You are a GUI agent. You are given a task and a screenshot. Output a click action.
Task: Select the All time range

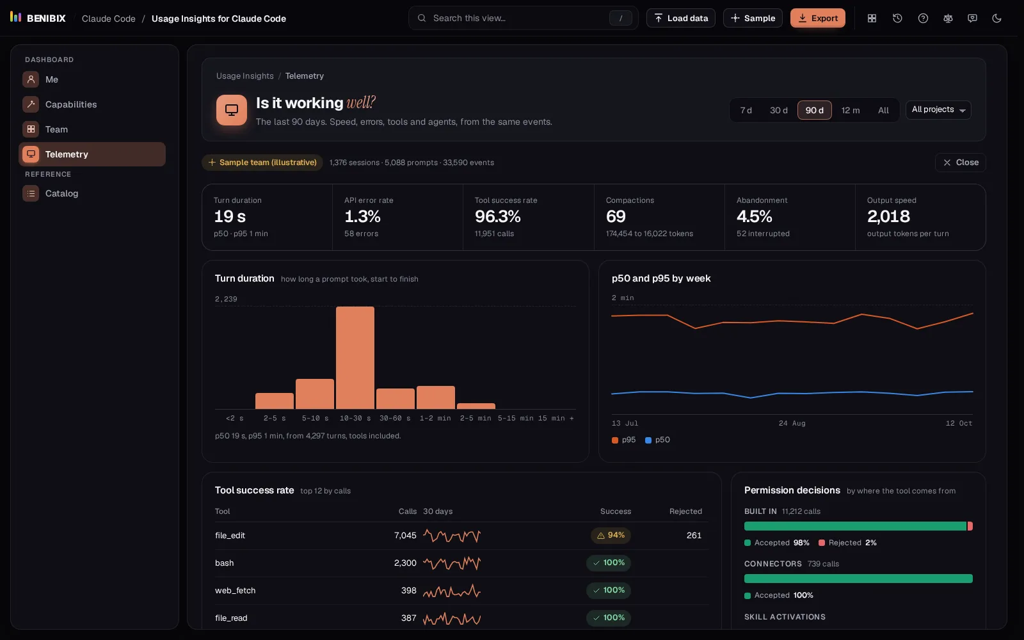point(883,110)
